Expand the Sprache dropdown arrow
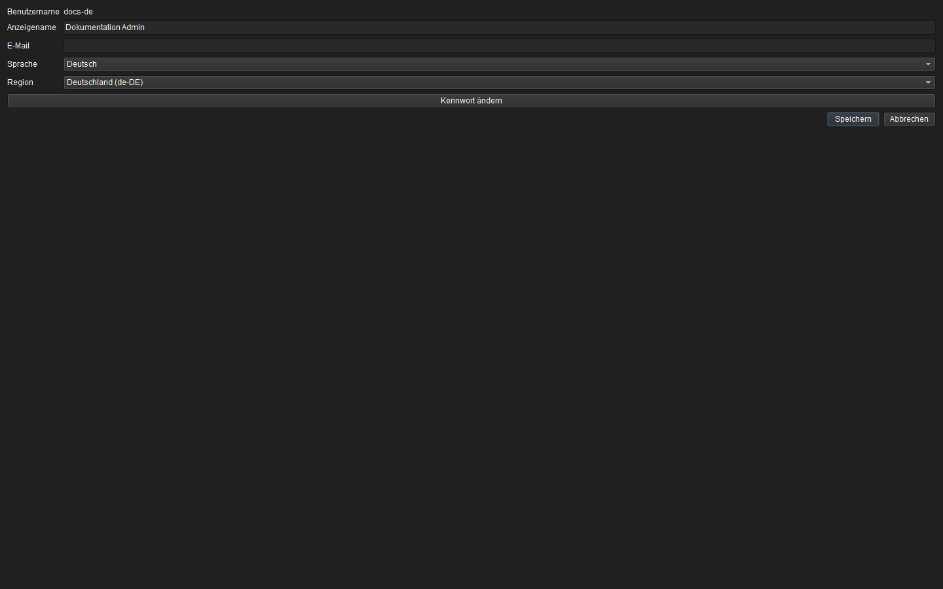 [928, 64]
